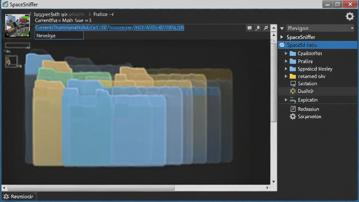The height and width of the screenshot is (202, 359).
Task: Click the pin toolbar icon
Action: coord(258,28)
